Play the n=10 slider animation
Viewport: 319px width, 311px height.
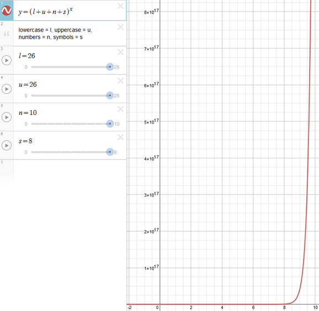tap(7, 117)
